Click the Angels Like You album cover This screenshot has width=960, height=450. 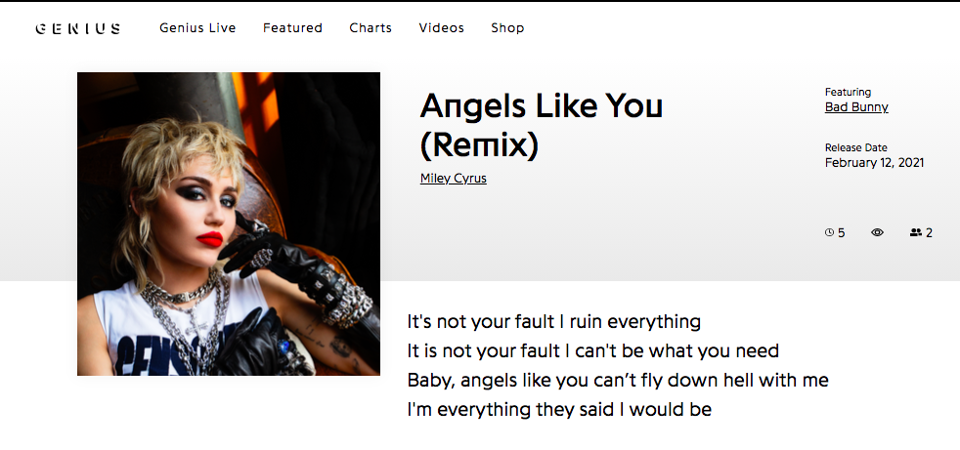[229, 224]
